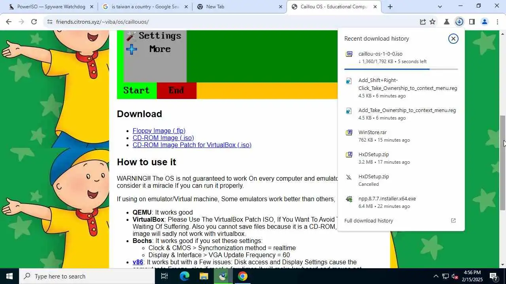The image size is (506, 284).
Task: Close the PowerISO tab
Action: (x=92, y=7)
